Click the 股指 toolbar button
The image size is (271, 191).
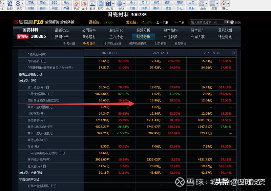[144, 3]
